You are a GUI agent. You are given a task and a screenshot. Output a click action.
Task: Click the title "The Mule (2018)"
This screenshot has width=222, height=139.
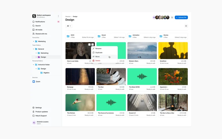tap(134, 87)
